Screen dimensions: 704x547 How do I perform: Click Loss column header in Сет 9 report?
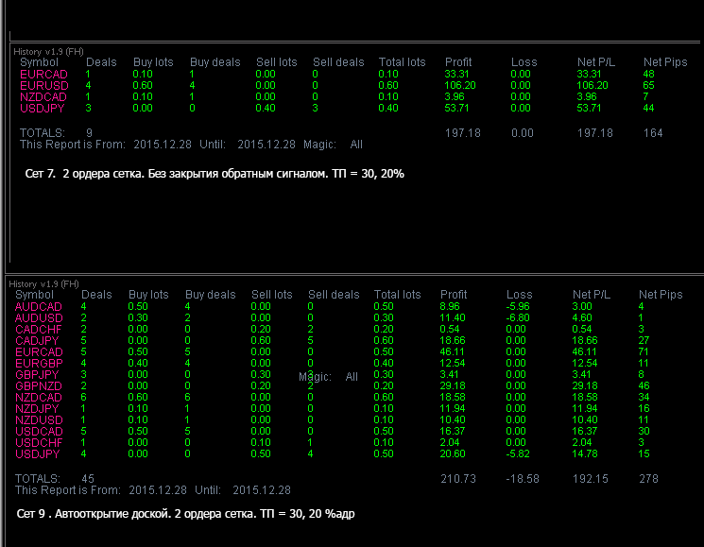coord(519,295)
